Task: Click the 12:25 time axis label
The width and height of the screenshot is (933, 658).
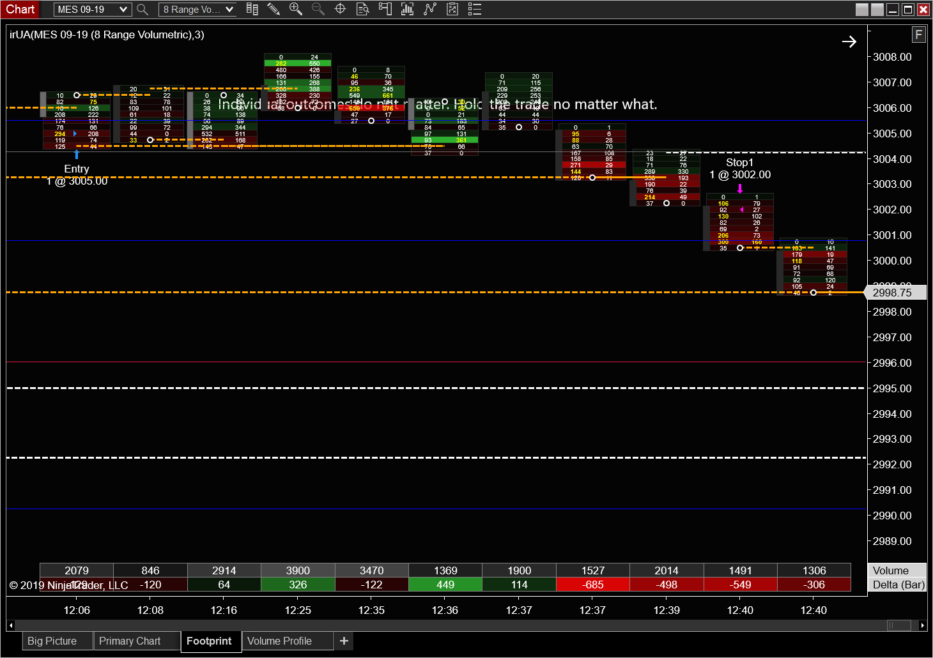Action: tap(298, 610)
